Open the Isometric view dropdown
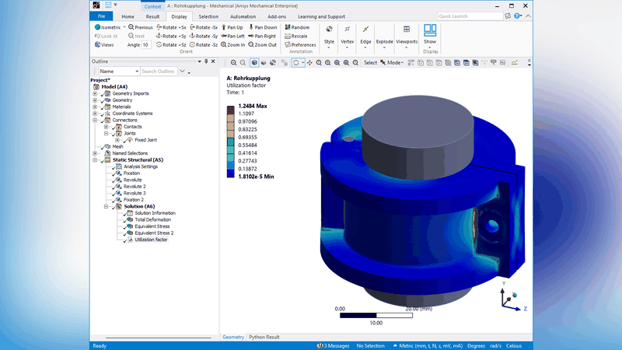622x350 pixels. [x=124, y=27]
